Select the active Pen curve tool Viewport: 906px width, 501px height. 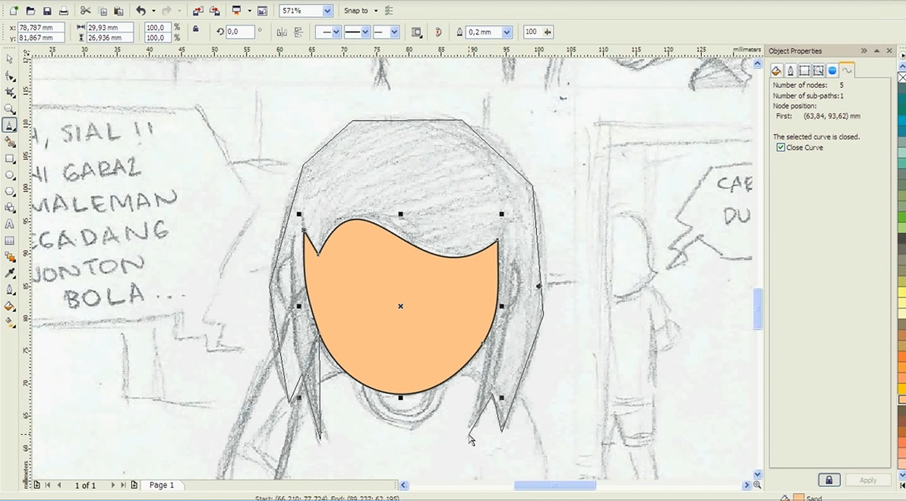click(x=10, y=125)
